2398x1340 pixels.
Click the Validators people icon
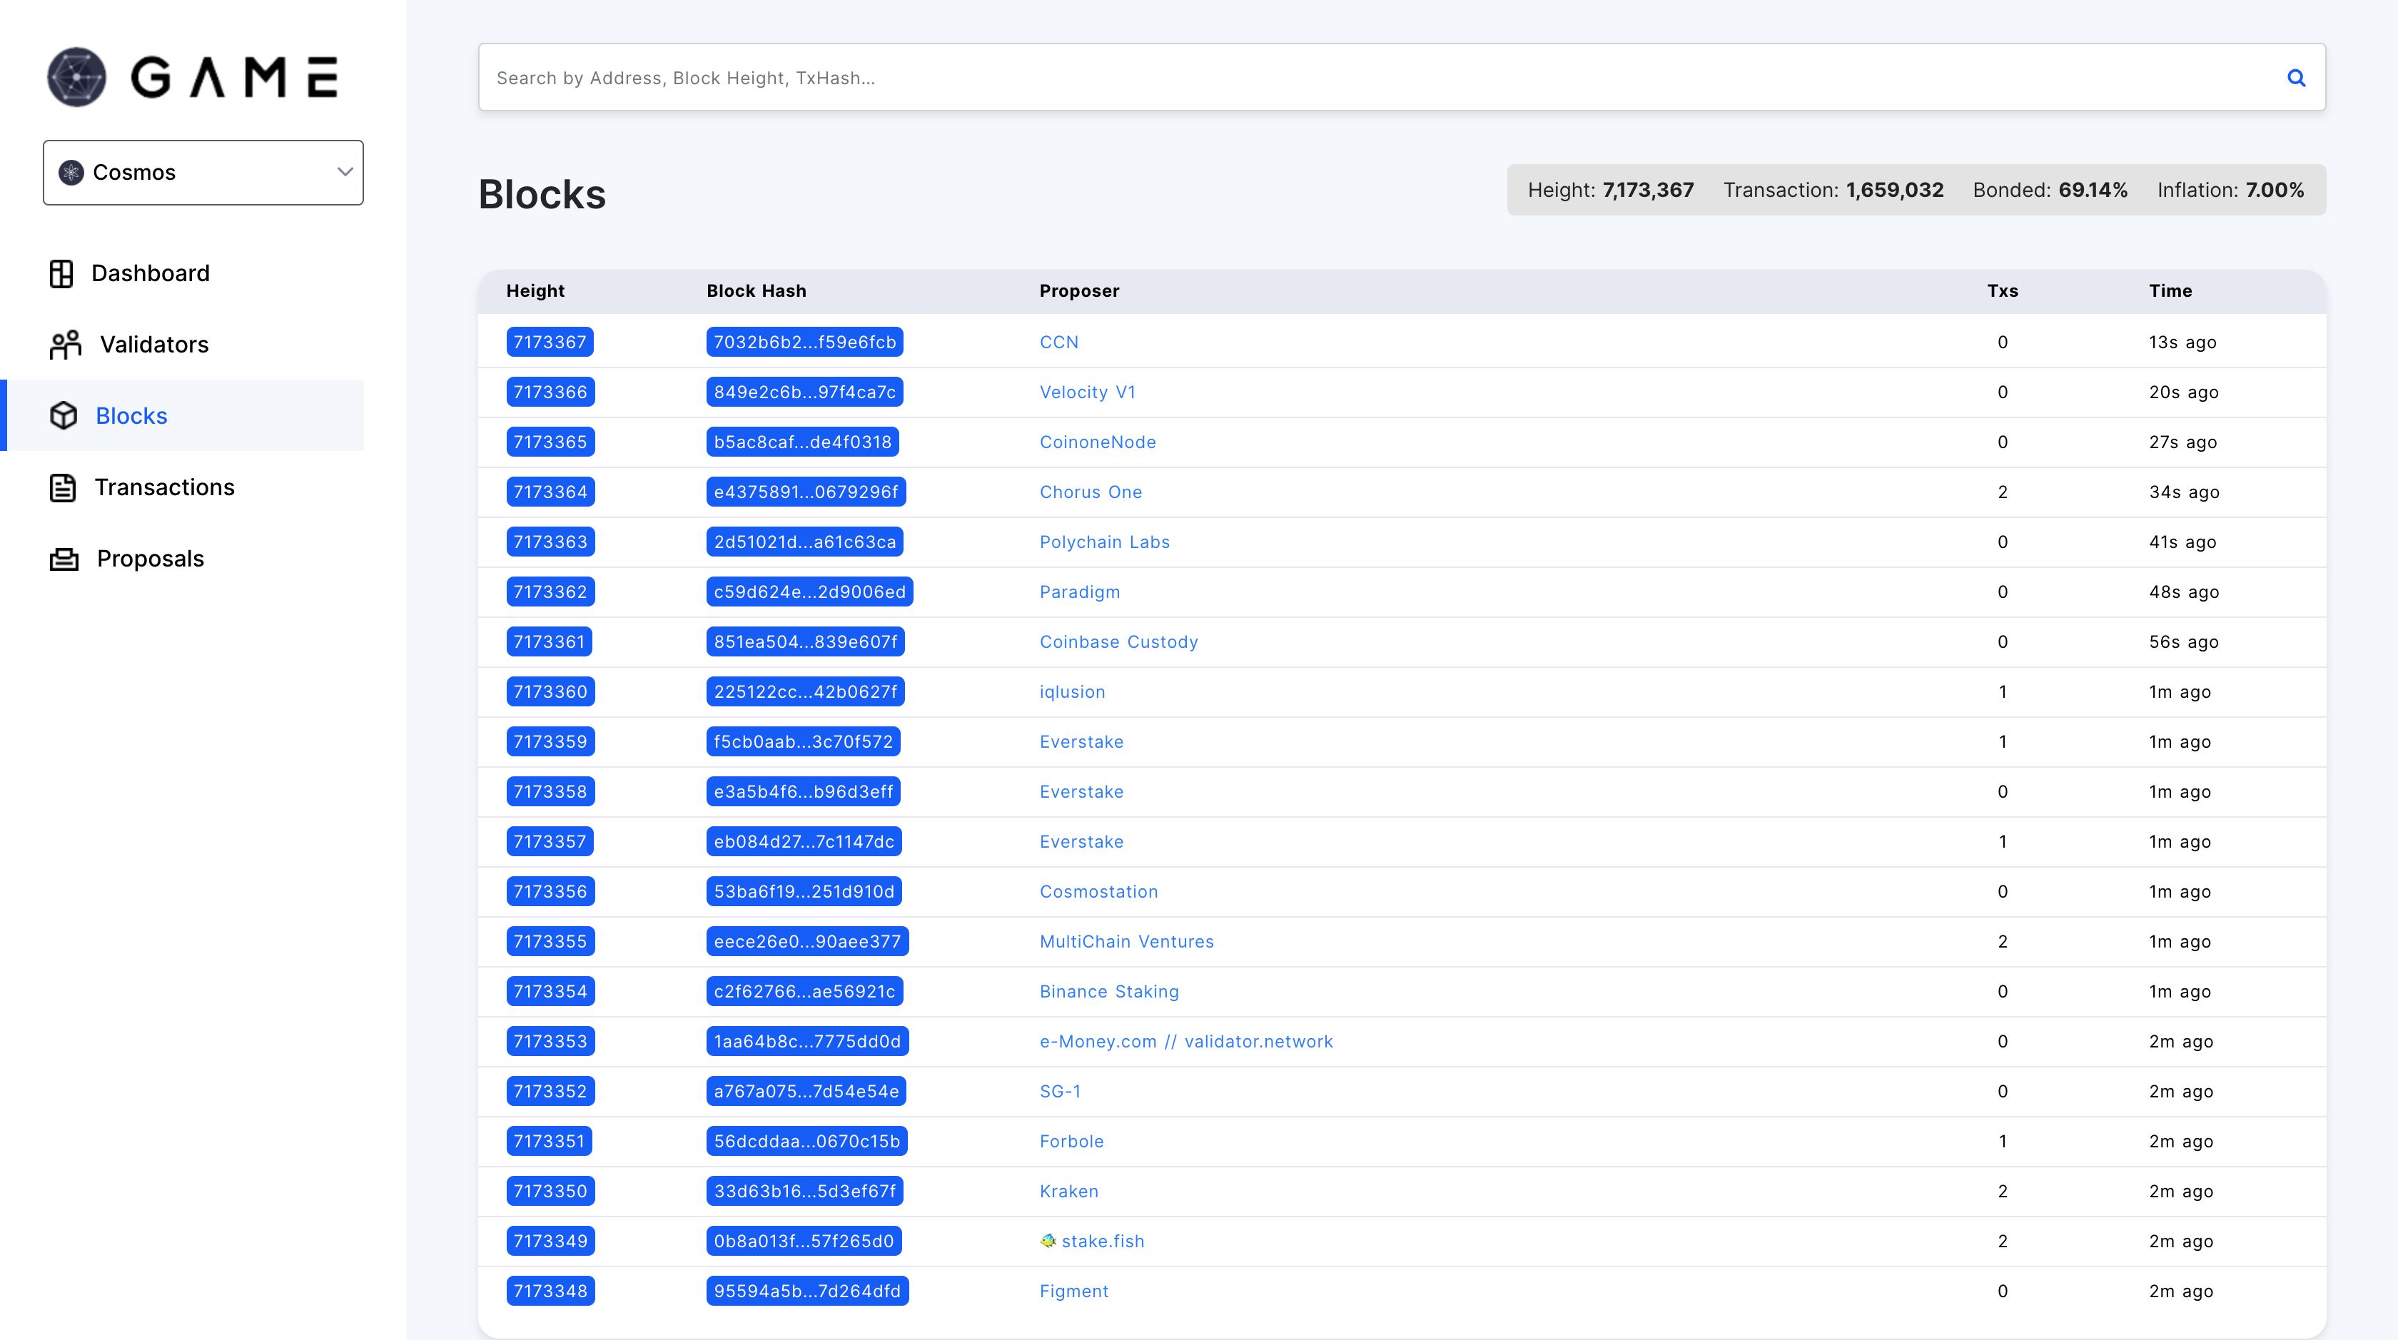coord(65,345)
